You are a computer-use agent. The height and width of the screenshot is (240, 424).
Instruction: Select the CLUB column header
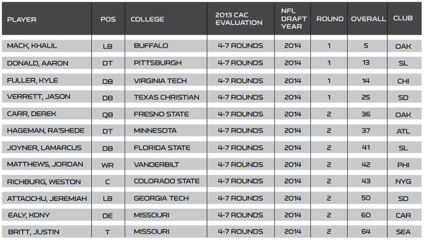coord(403,18)
